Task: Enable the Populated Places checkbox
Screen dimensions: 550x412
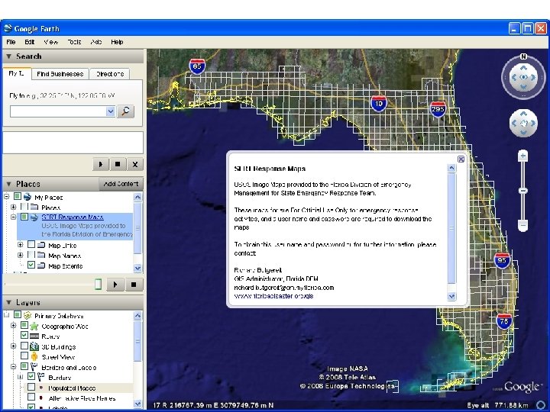Action: pos(31,387)
